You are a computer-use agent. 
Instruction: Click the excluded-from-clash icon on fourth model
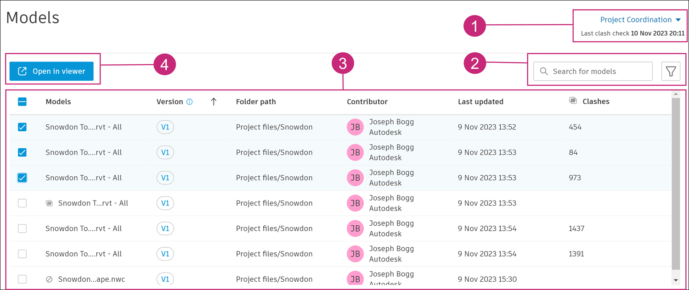click(x=50, y=203)
